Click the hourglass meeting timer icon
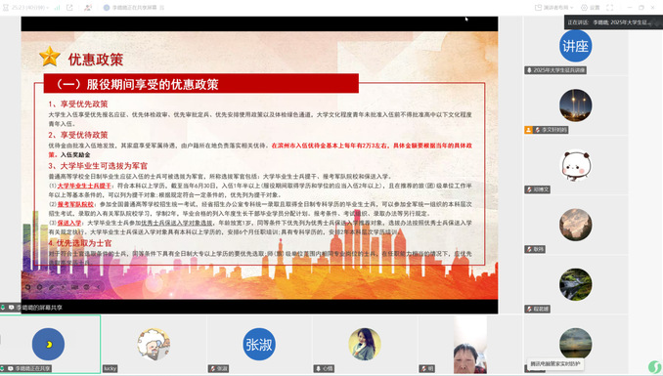The height and width of the screenshot is (376, 663). 6,8
